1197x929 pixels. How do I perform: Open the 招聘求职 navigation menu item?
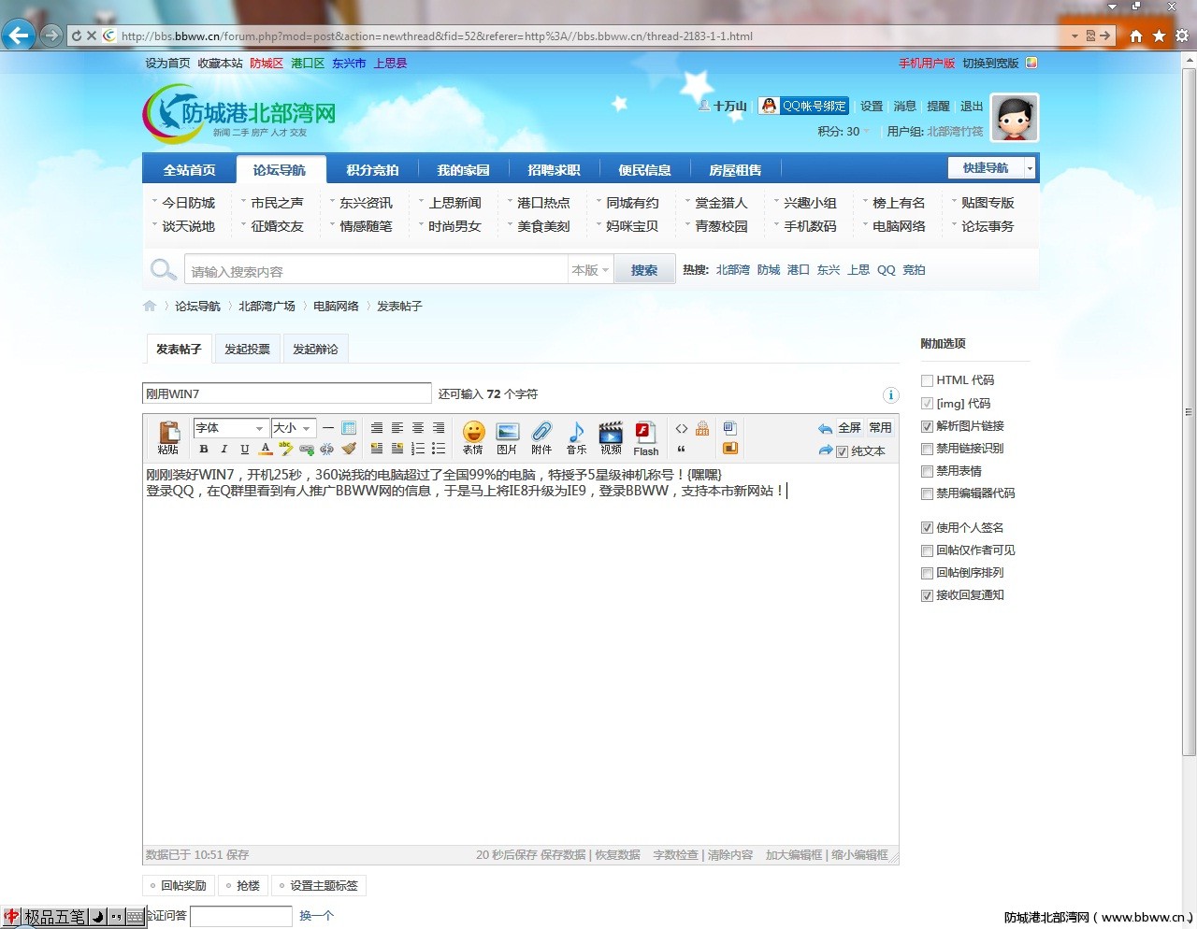554,170
